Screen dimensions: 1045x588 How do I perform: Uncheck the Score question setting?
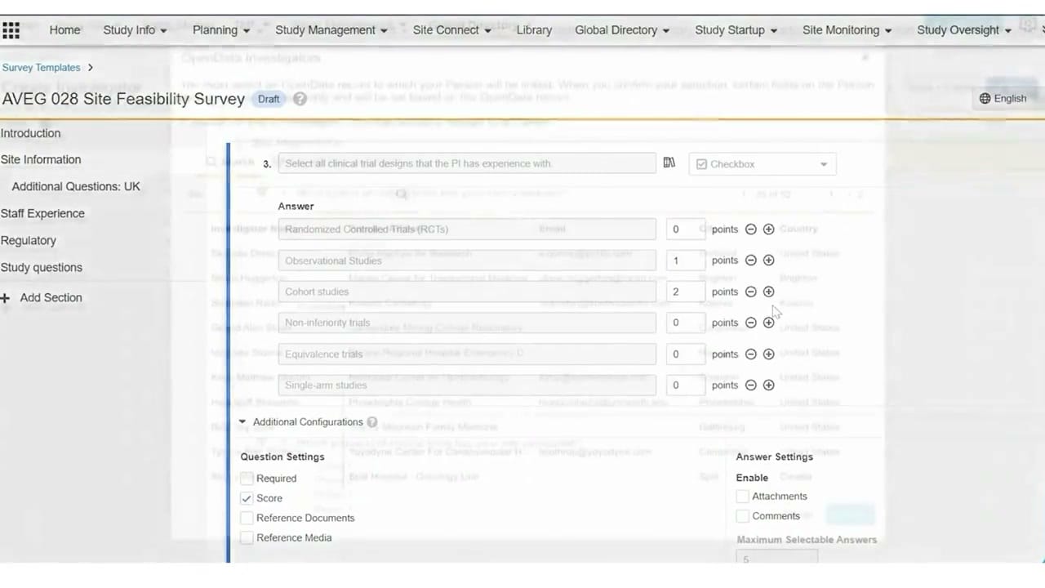tap(247, 498)
